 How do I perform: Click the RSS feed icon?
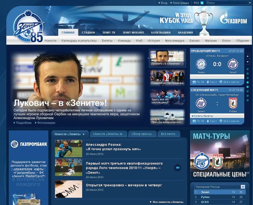coord(202,3)
